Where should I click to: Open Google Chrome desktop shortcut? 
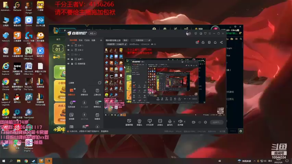5,84
